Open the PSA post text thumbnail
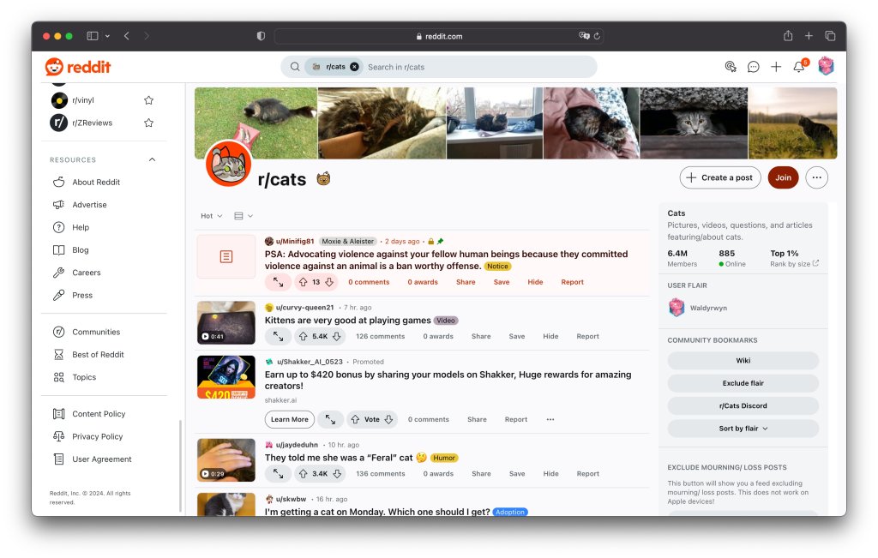Image resolution: width=878 pixels, height=558 pixels. coord(226,256)
